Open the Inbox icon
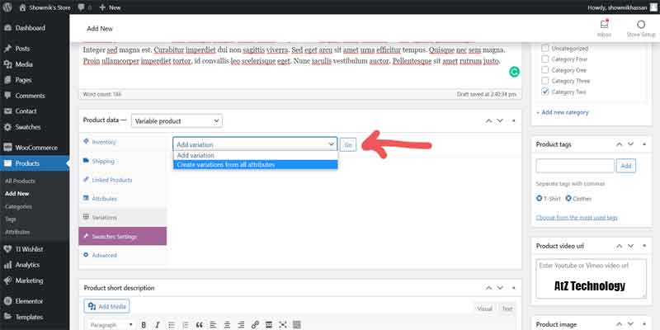Image resolution: width=660 pixels, height=330 pixels. point(603,26)
